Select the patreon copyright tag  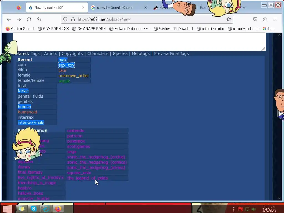[75, 136]
